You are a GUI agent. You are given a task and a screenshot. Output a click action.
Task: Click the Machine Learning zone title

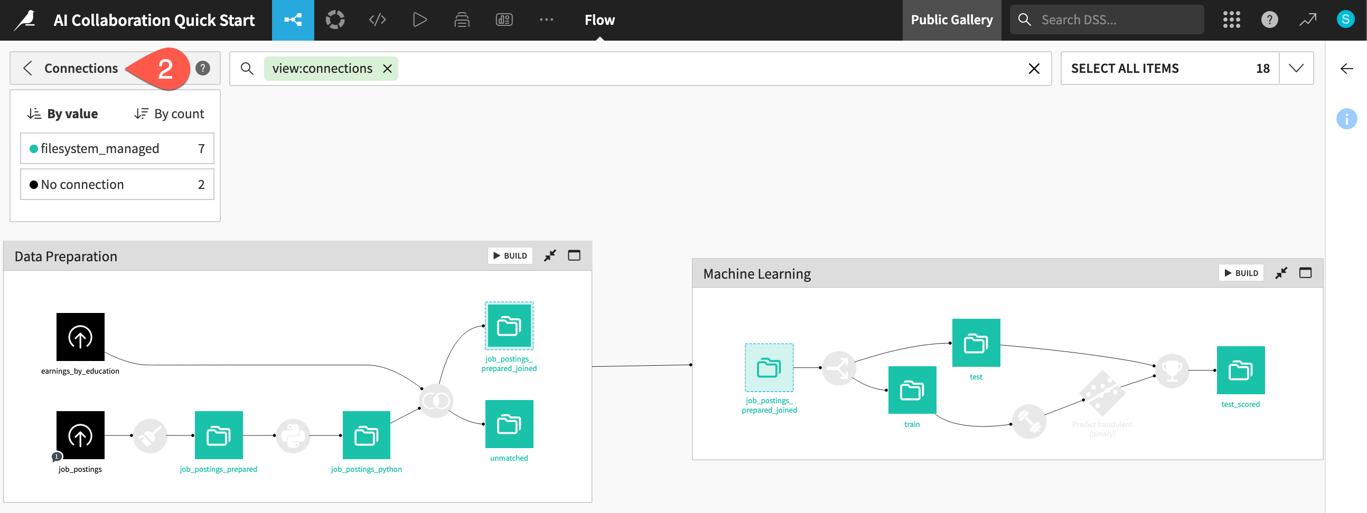[757, 274]
